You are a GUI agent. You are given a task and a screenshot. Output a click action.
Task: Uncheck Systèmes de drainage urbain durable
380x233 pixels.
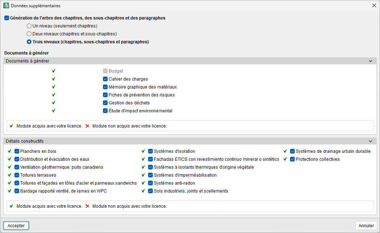pos(292,151)
